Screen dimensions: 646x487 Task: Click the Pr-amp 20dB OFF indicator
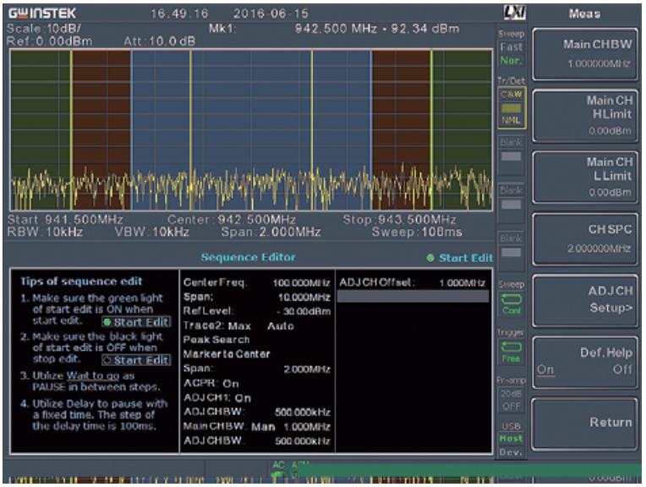(512, 400)
